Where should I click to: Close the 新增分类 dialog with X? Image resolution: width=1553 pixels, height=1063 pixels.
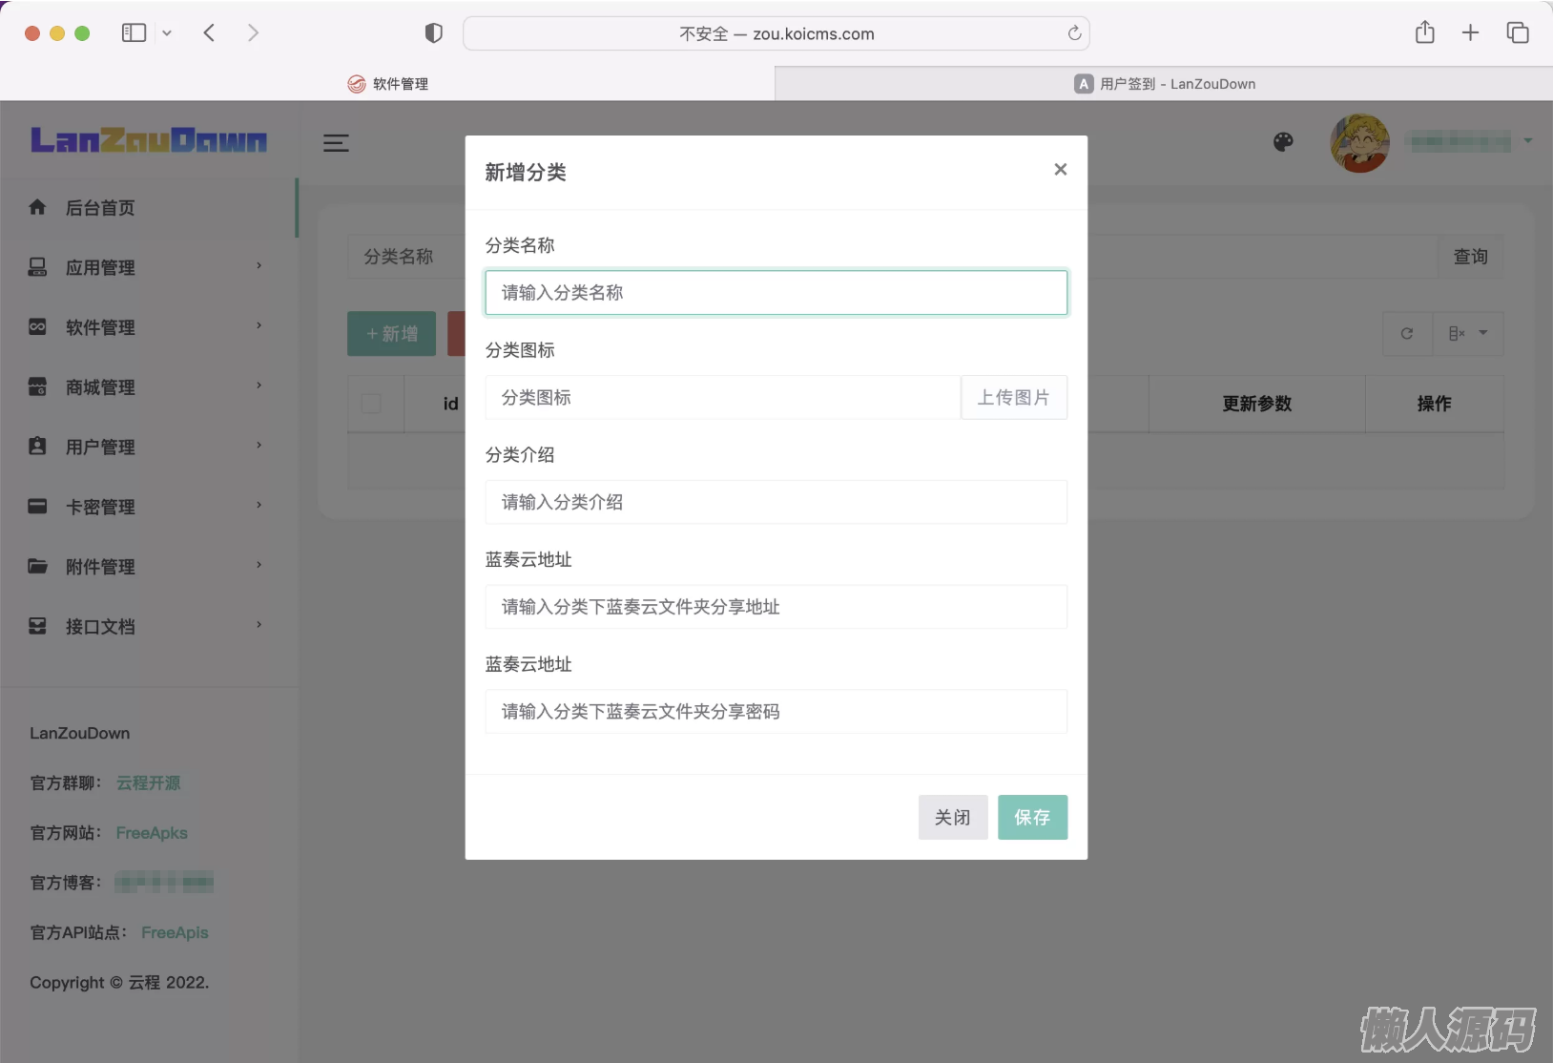[x=1060, y=170]
